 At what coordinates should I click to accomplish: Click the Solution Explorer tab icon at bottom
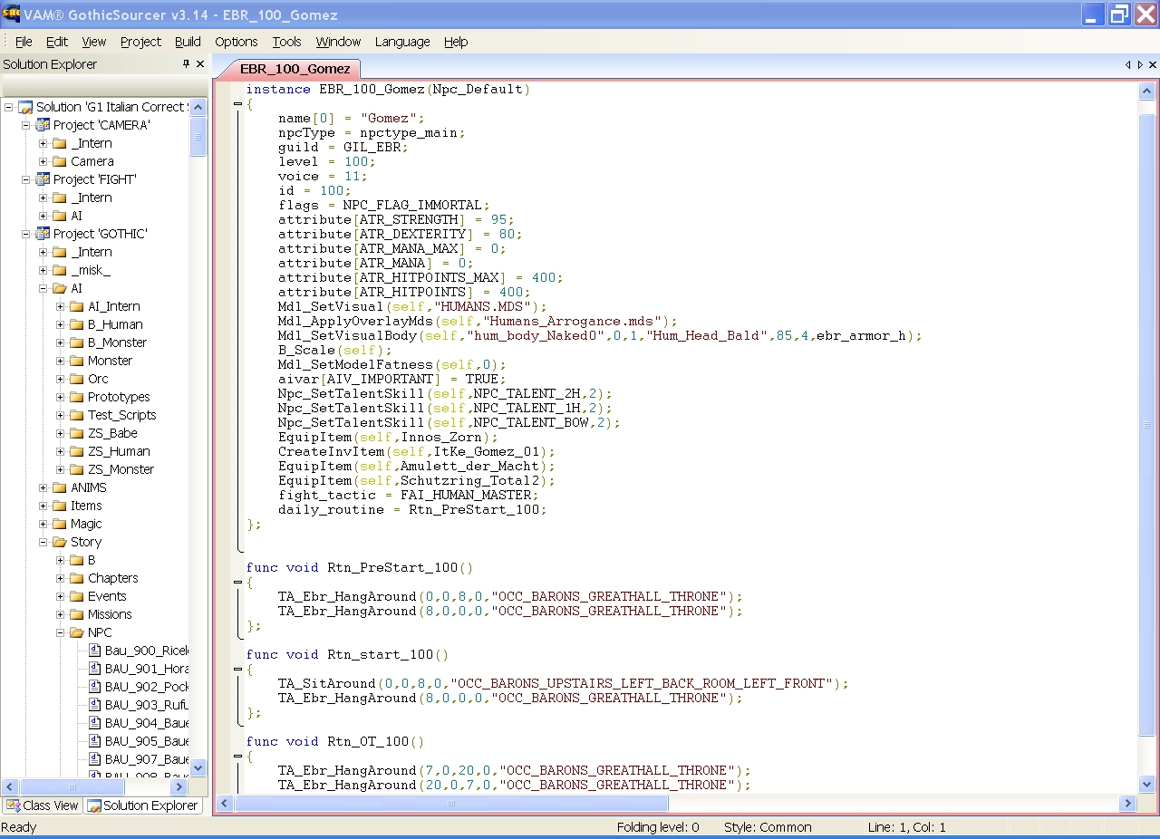[93, 805]
